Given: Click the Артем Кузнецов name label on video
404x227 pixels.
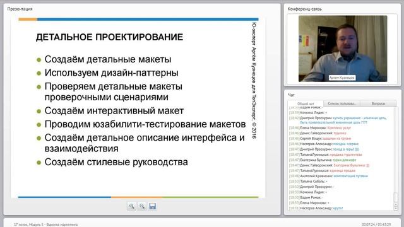Looking at the screenshot, I should coord(342,78).
